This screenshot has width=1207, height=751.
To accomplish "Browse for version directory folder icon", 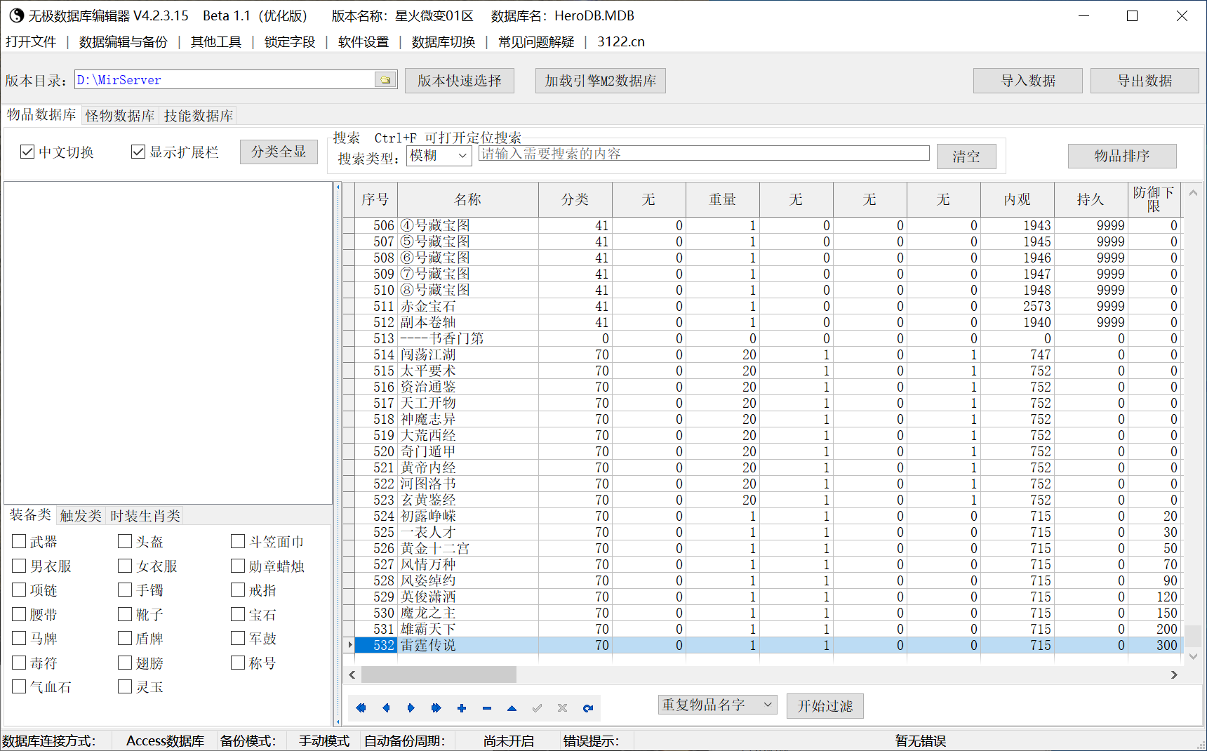I will click(x=385, y=79).
